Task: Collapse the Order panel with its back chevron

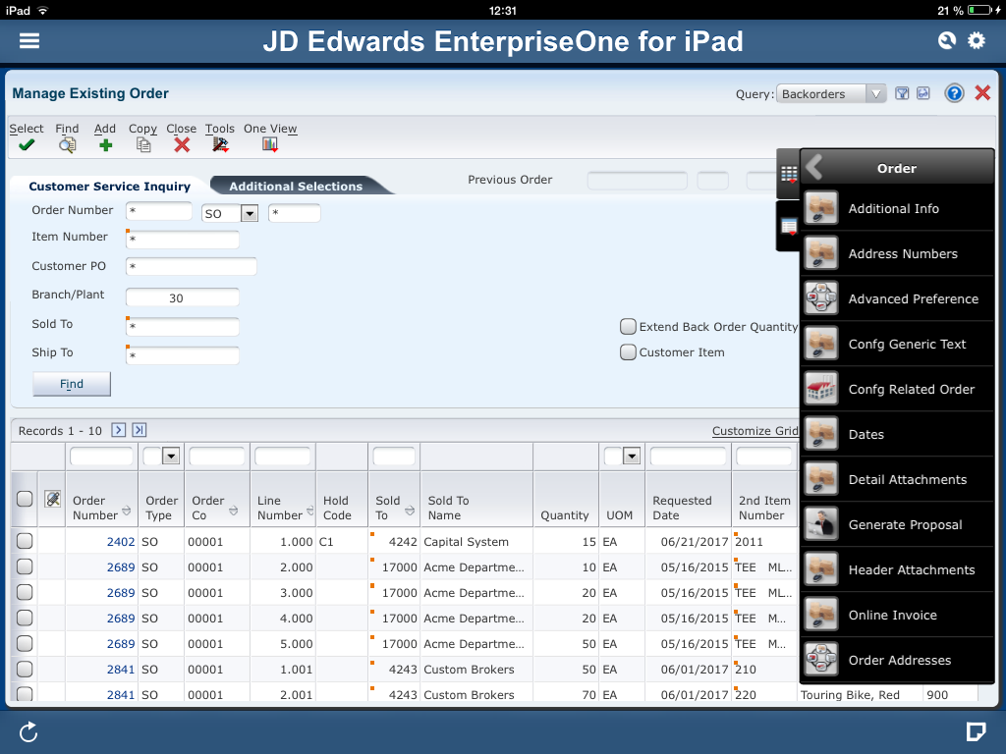Action: click(811, 166)
